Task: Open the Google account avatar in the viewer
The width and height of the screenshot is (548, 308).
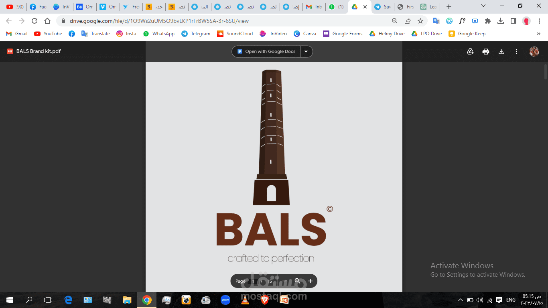Action: pos(534,51)
